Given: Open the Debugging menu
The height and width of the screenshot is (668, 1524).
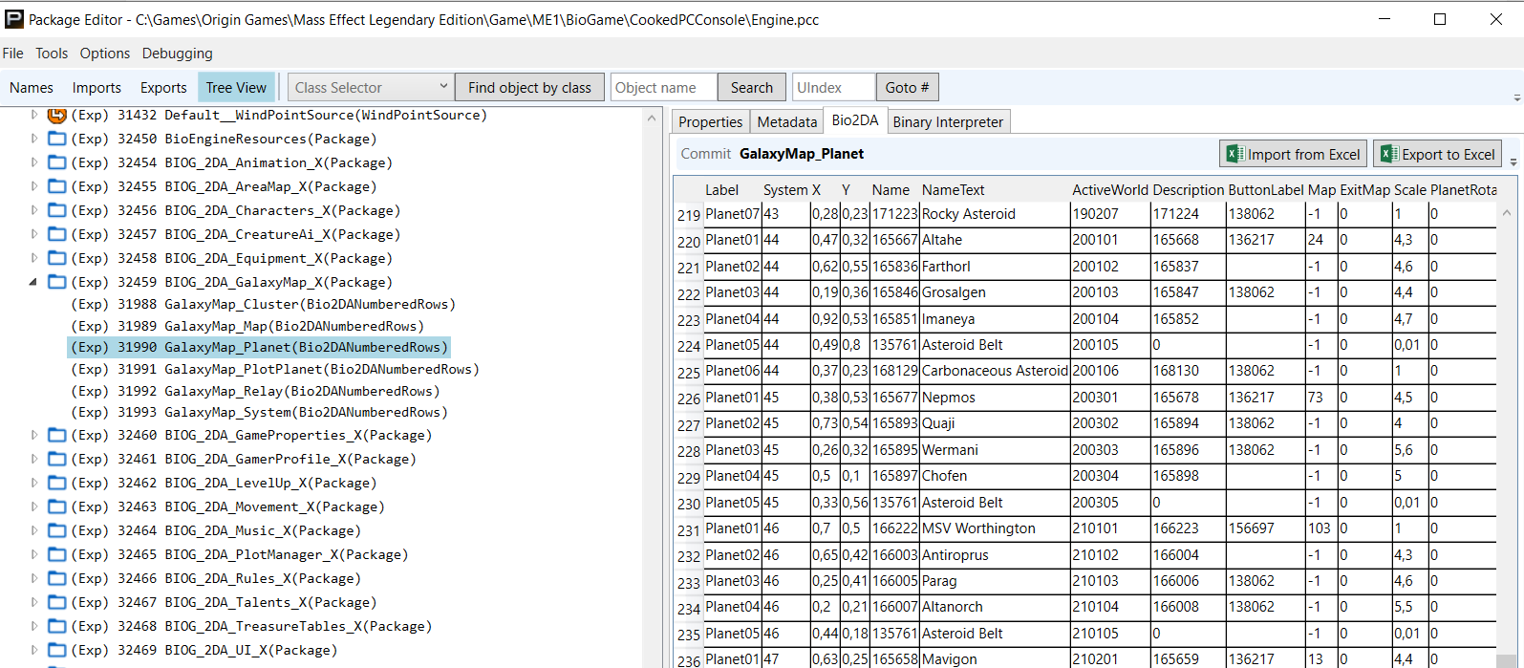Looking at the screenshot, I should (x=178, y=54).
